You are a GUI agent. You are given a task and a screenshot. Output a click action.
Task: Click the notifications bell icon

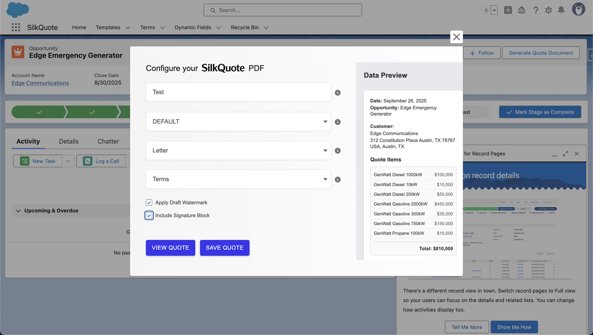561,10
